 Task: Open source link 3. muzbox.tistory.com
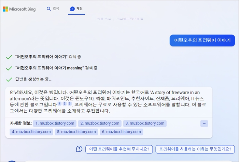click(x=145, y=124)
